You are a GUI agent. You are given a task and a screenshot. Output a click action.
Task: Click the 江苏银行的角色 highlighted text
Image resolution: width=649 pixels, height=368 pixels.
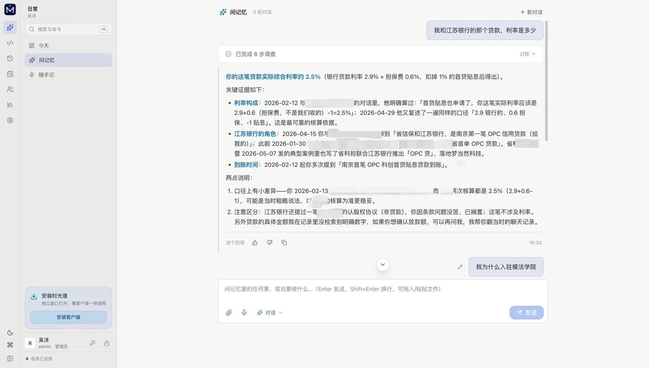pyautogui.click(x=255, y=134)
